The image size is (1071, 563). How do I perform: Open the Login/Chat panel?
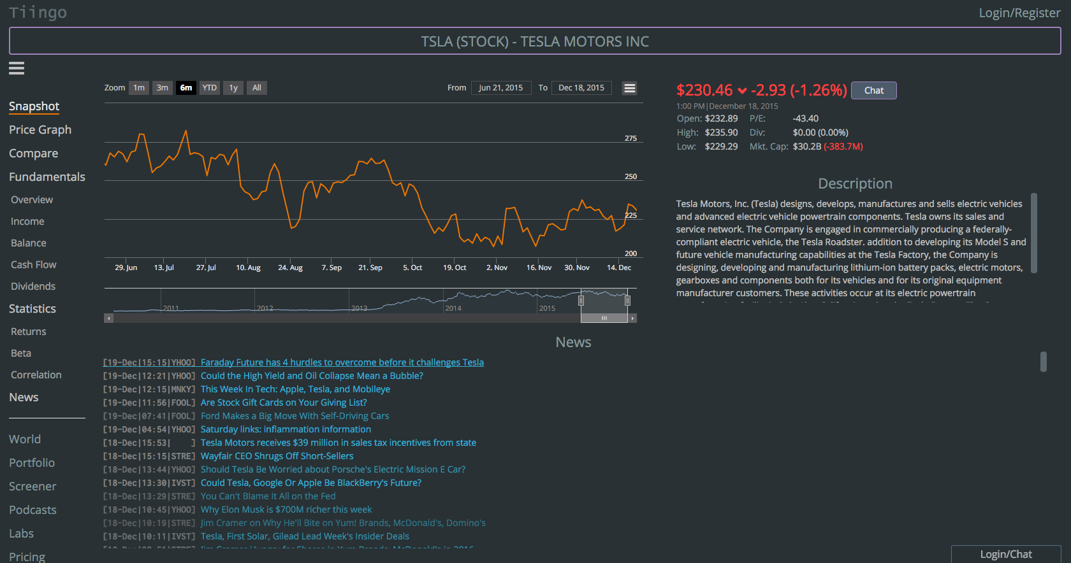(x=1006, y=554)
